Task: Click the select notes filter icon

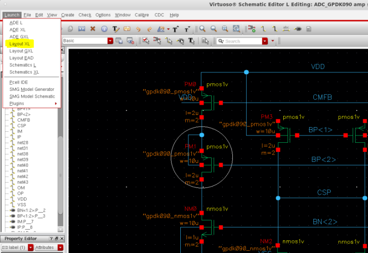Action: click(205, 41)
